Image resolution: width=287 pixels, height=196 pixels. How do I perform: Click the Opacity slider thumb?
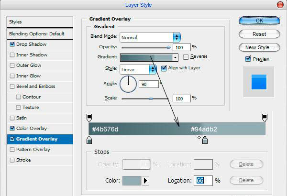click(x=168, y=48)
